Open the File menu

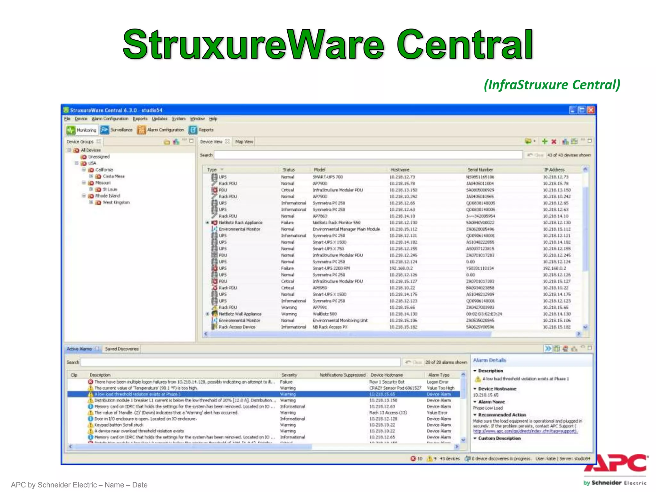67,119
